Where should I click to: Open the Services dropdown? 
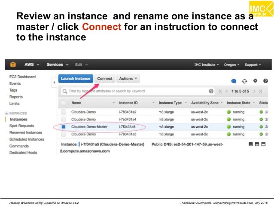pos(57,65)
